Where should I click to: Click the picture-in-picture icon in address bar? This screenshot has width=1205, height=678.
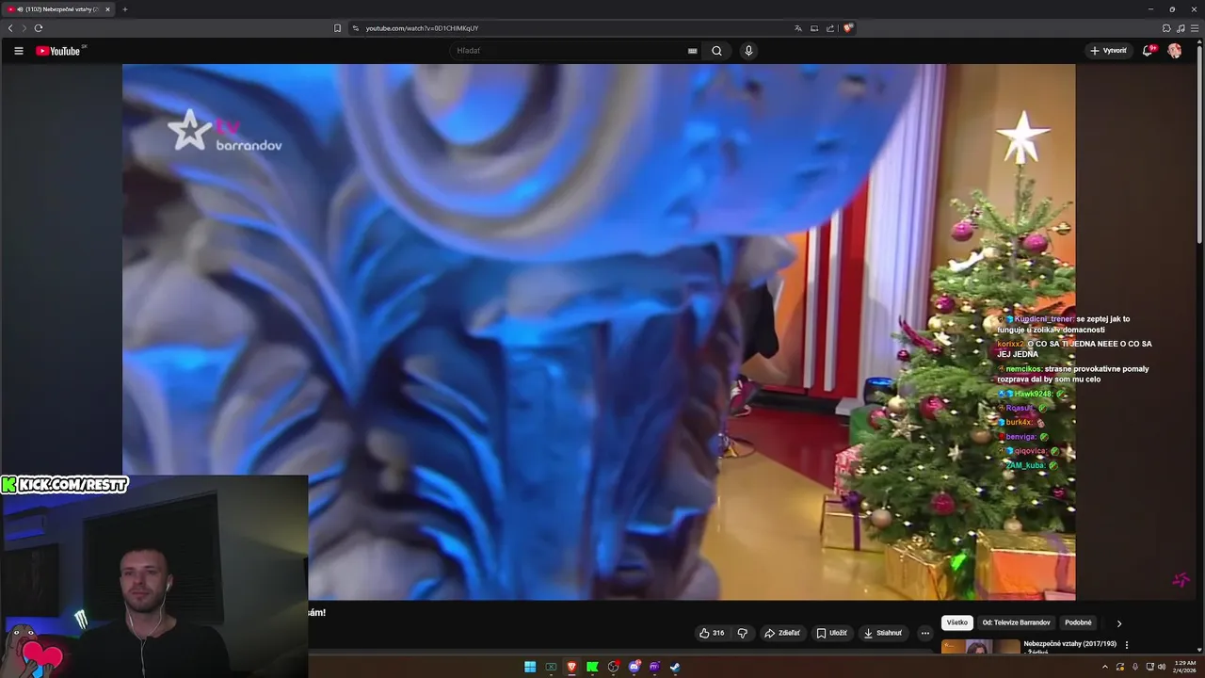tap(814, 28)
